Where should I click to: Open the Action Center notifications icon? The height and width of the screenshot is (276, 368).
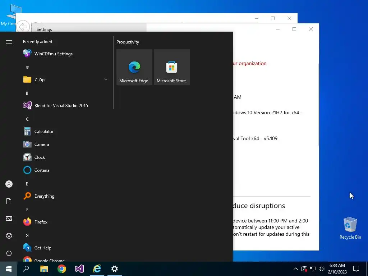(356, 269)
